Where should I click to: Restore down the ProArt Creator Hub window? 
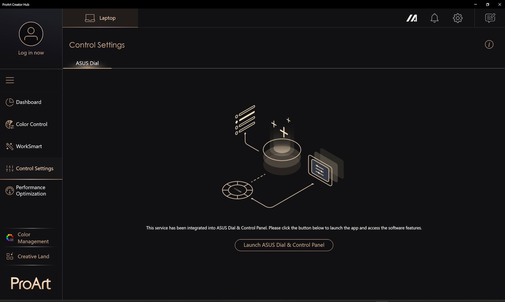click(x=487, y=4)
